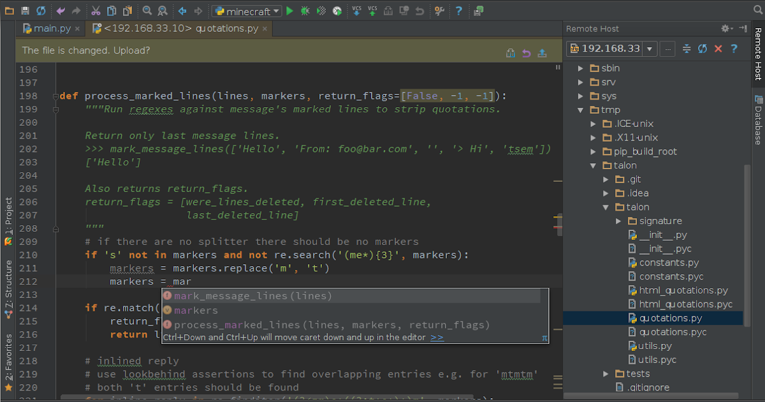Viewport: 765px width, 402px height.
Task: Start a debug session
Action: click(305, 11)
